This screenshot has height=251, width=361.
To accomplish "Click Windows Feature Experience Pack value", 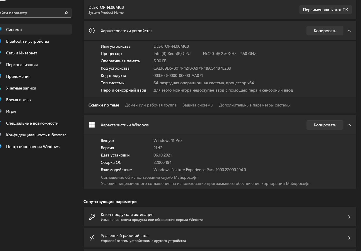I will [x=200, y=170].
